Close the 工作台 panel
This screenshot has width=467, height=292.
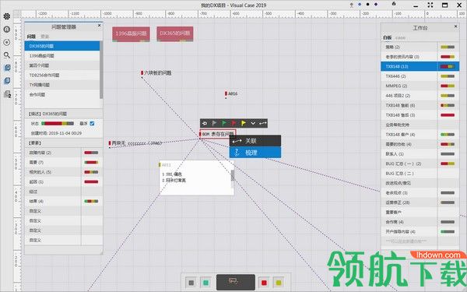pyautogui.click(x=455, y=26)
